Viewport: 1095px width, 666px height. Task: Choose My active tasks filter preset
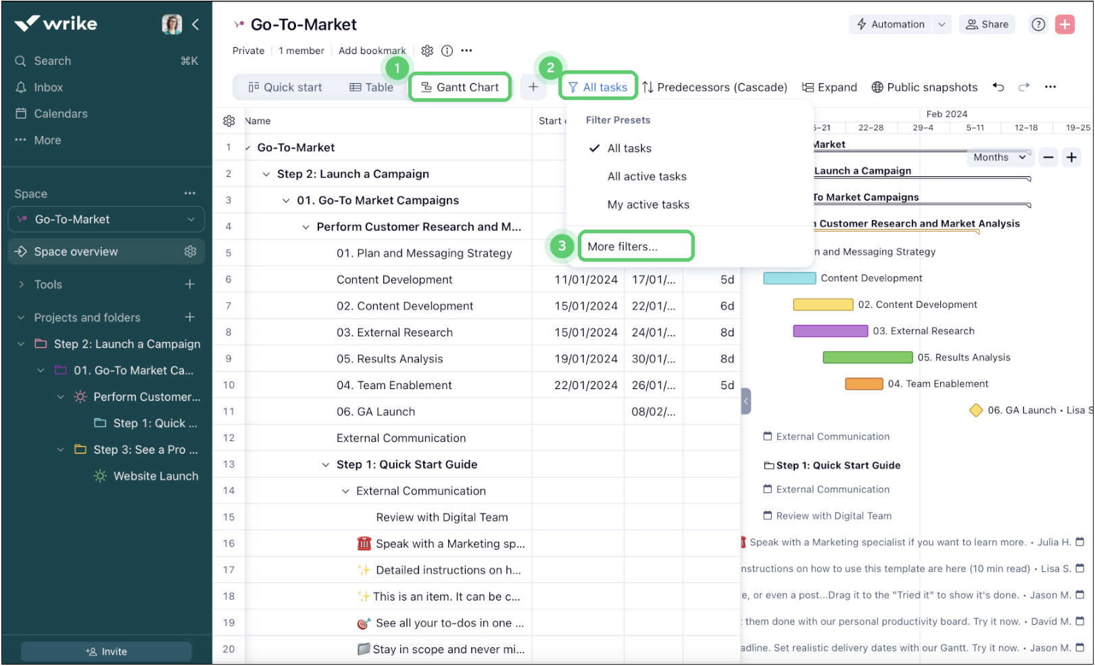pyautogui.click(x=648, y=204)
